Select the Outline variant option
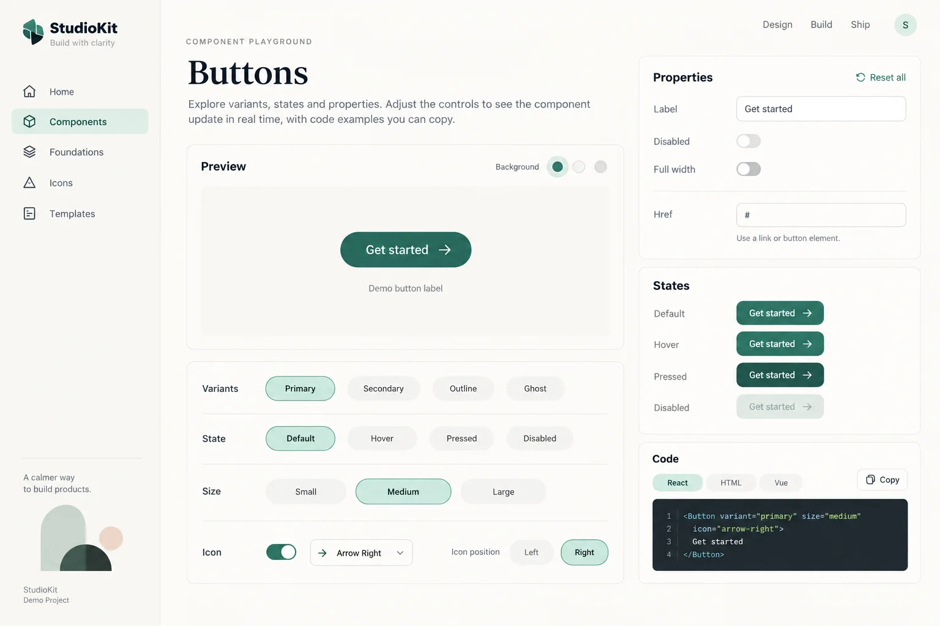This screenshot has width=940, height=626. coord(463,389)
